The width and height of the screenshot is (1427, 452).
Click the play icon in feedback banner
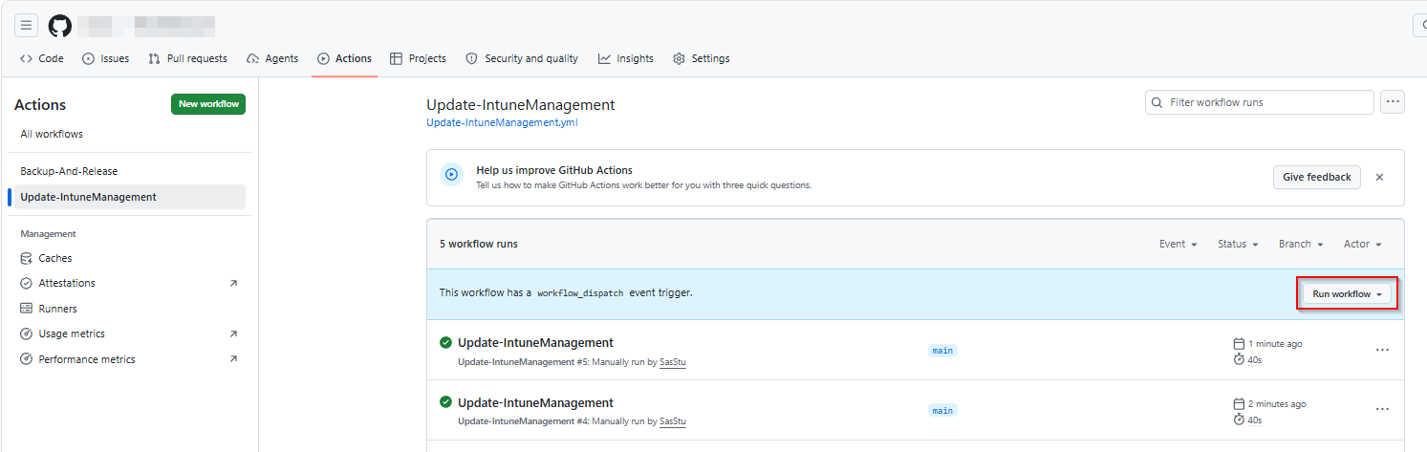pos(451,175)
